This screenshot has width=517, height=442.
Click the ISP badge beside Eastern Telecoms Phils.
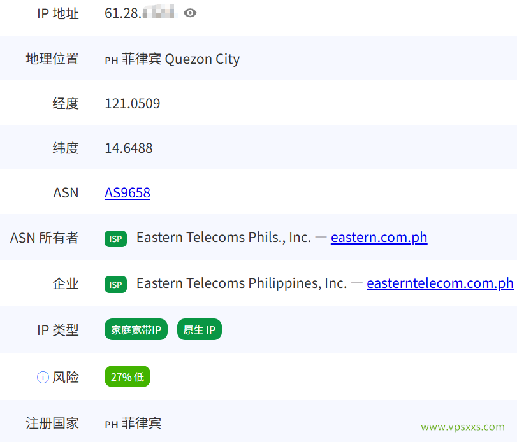116,239
